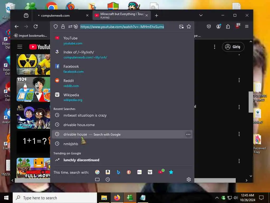270x203 pixels.
Task: Open Picture-in-Picture from the address bar icon
Action: (x=181, y=27)
